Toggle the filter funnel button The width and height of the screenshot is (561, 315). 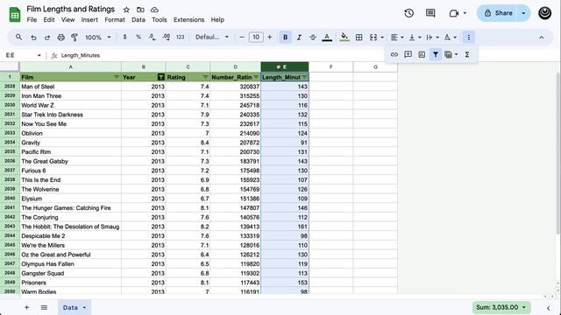[436, 54]
